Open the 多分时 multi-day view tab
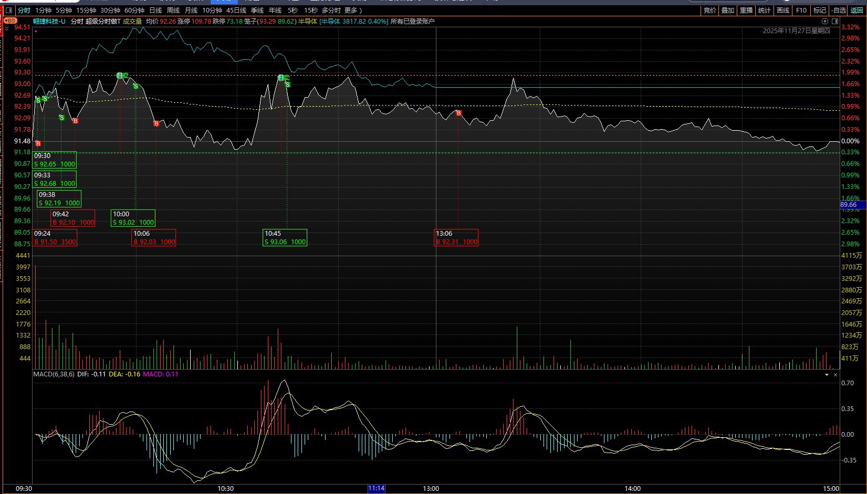This screenshot has height=494, width=867. point(331,10)
